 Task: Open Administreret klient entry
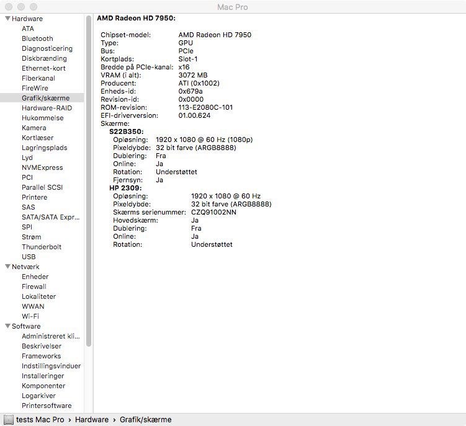[x=50, y=336]
